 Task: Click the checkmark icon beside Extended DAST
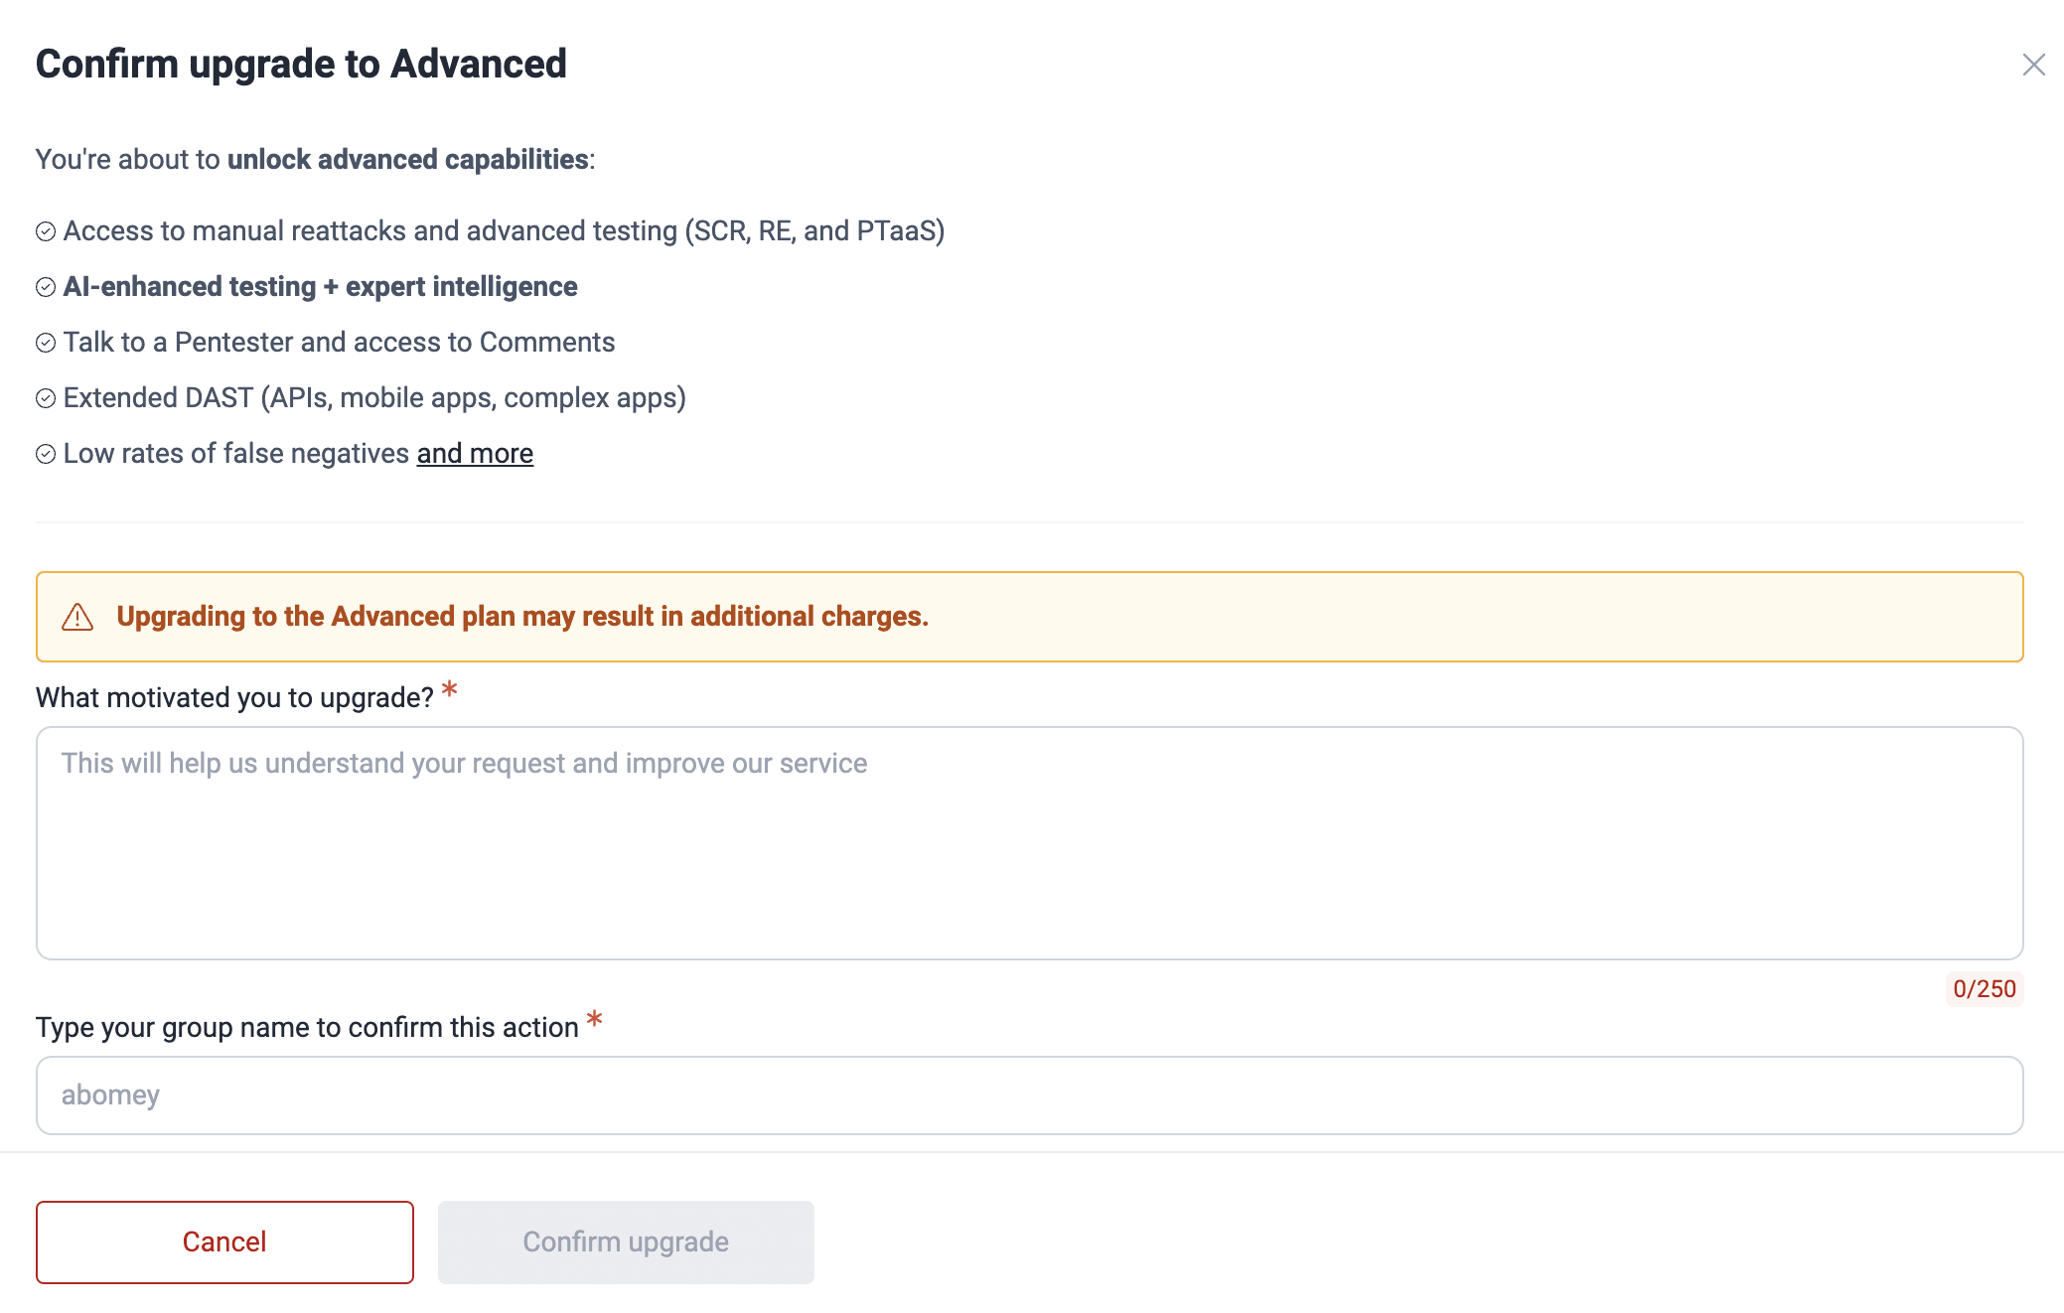tap(46, 398)
